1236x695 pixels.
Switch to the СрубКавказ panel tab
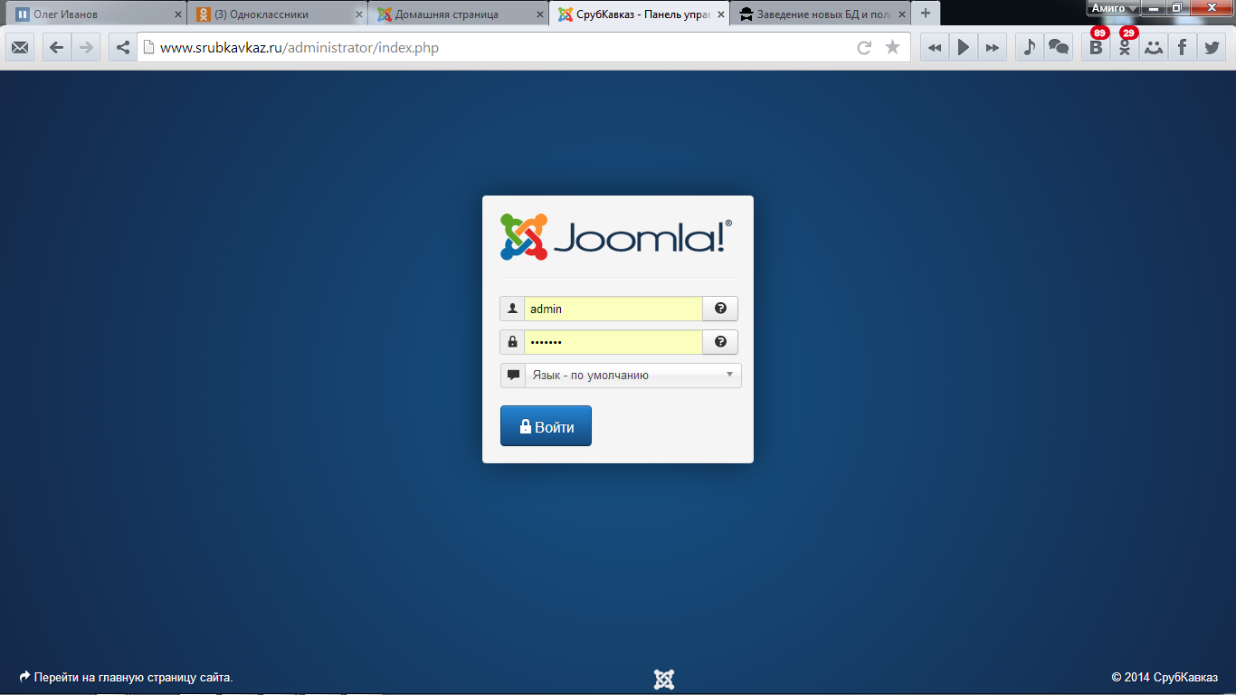(638, 14)
